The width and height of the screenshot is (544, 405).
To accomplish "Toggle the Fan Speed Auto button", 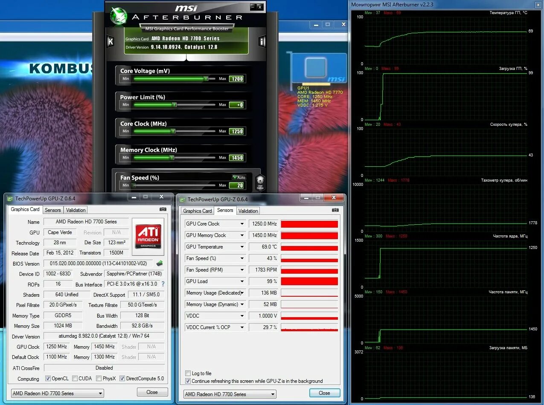I will click(x=239, y=177).
